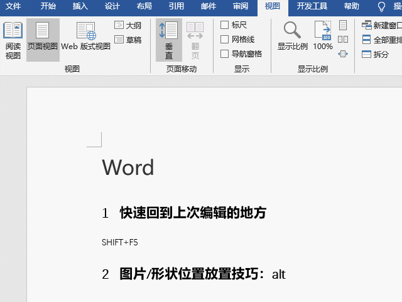
Task: Open the References tab (引用)
Action: click(x=176, y=6)
